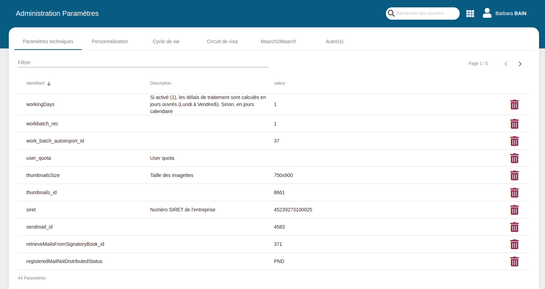The width and height of the screenshot is (545, 289).
Task: Remove the sendmail_id parameter
Action: (x=514, y=227)
